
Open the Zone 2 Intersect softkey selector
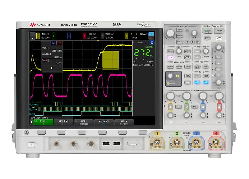tap(124, 122)
